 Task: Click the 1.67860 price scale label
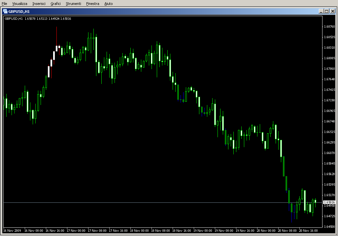[x=330, y=69]
